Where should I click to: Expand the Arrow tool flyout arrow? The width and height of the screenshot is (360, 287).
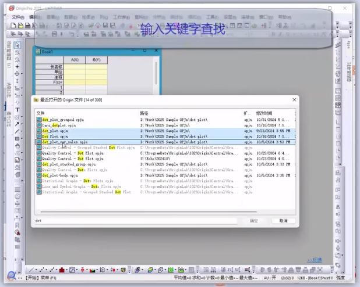(x=22, y=124)
